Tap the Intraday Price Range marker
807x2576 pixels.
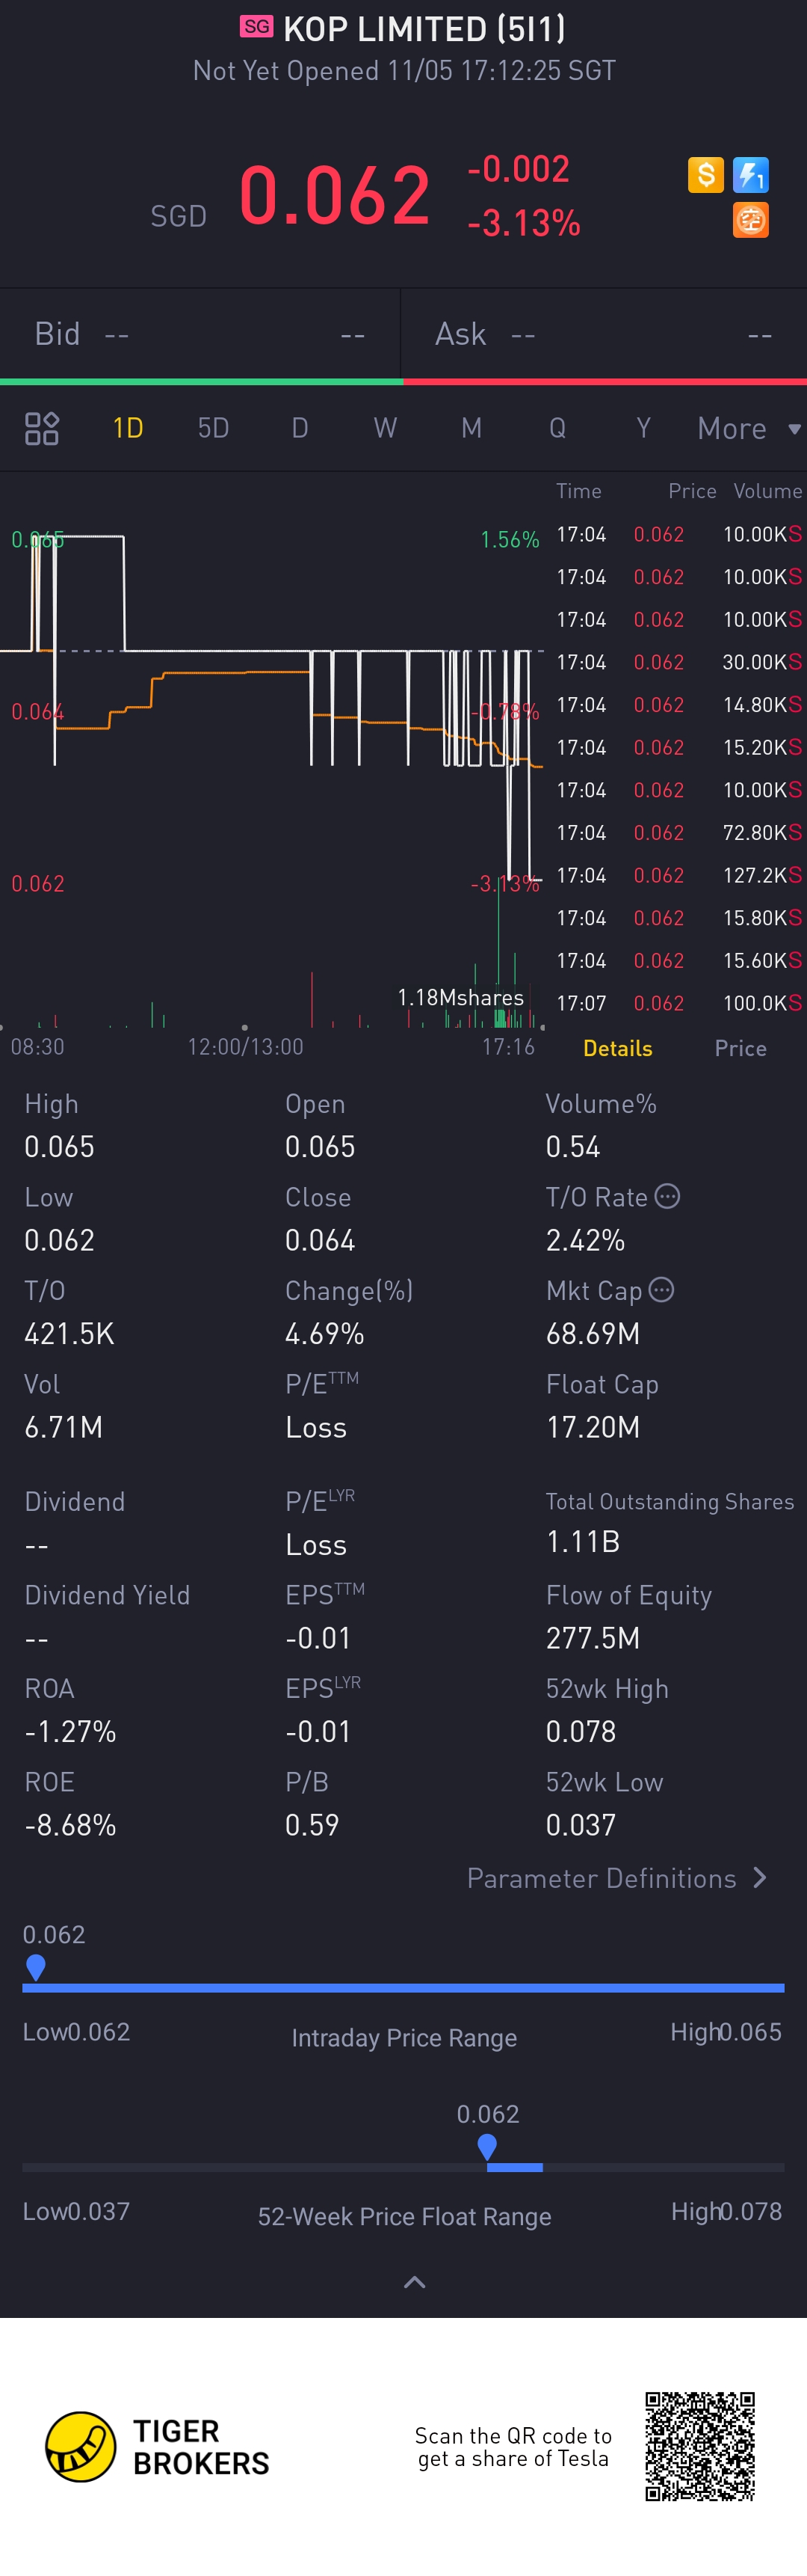(x=36, y=1966)
